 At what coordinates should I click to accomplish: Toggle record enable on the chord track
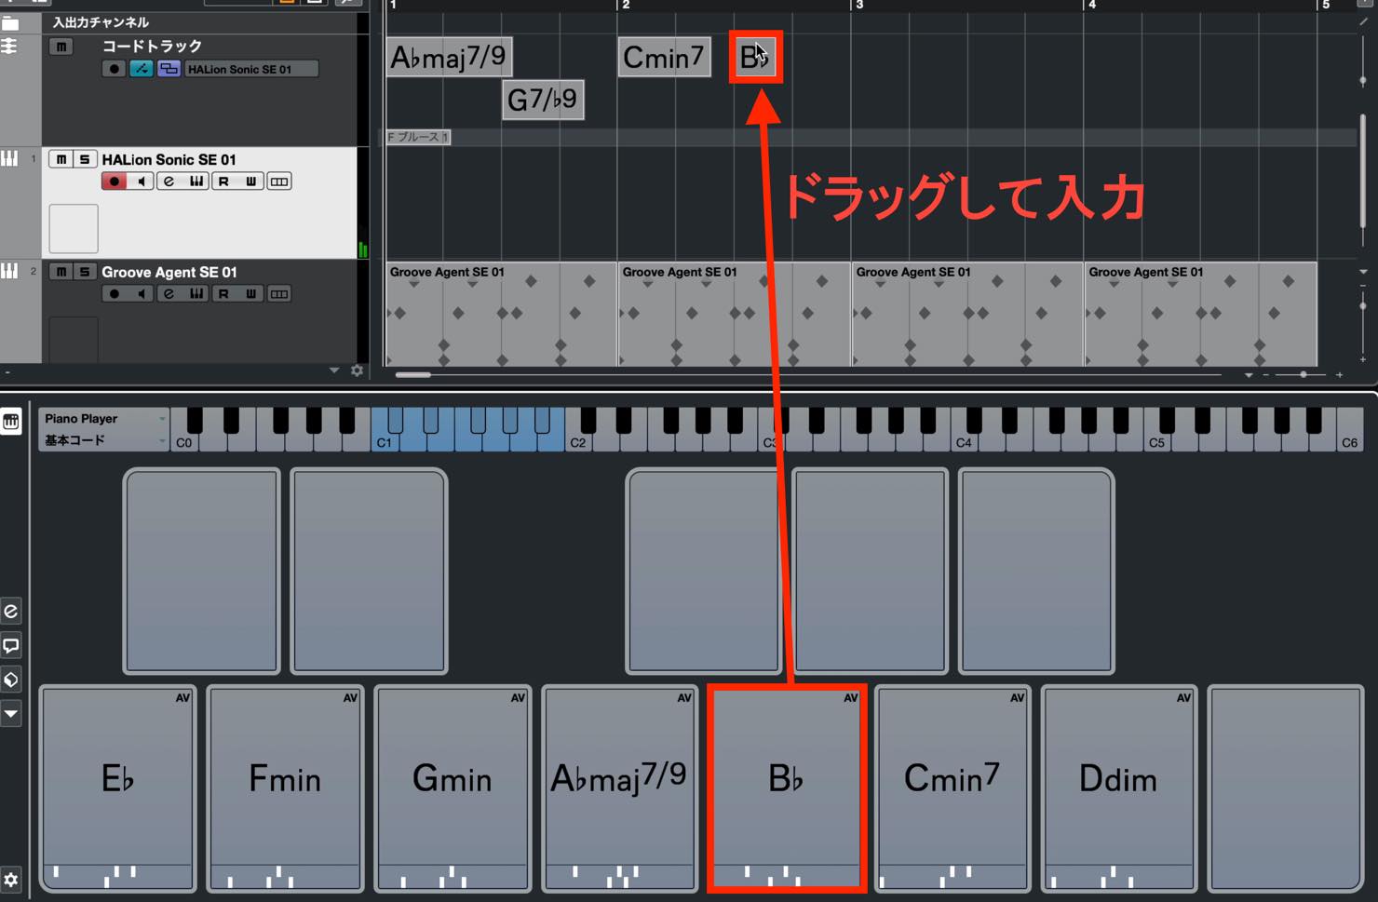tap(114, 69)
